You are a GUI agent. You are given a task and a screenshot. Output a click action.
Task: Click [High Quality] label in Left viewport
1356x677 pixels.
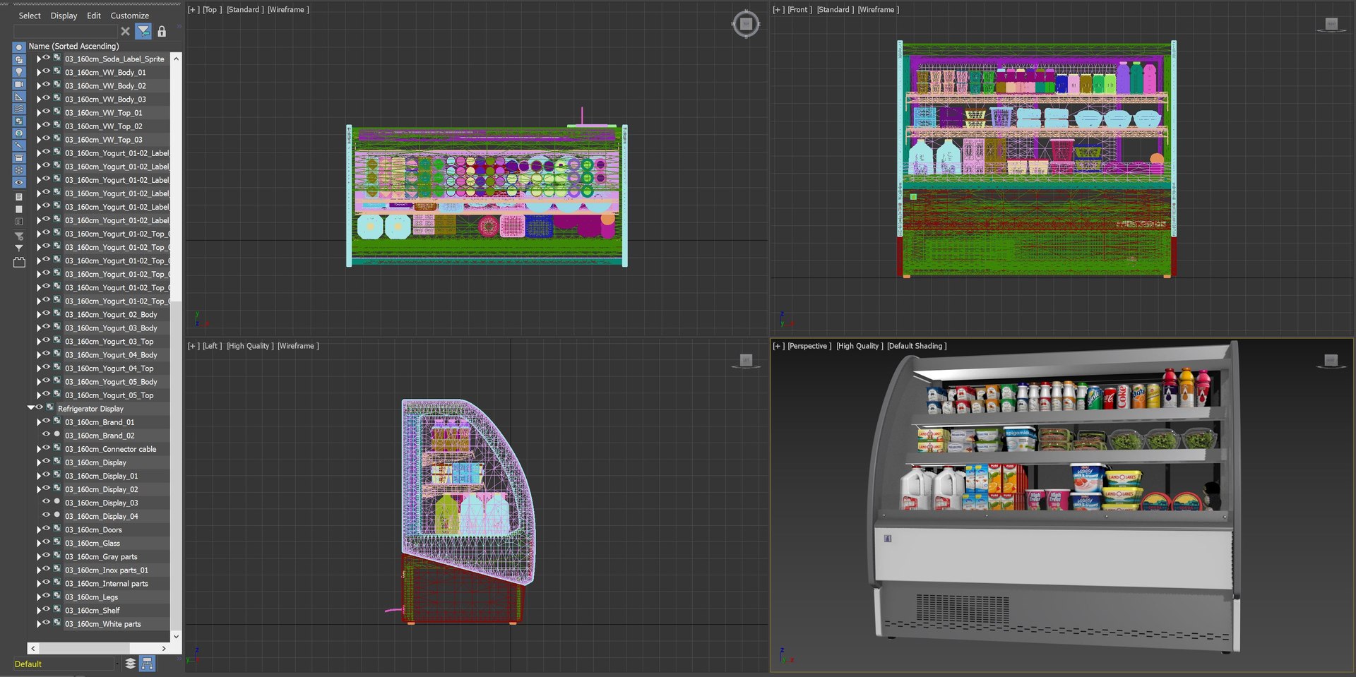coord(250,346)
